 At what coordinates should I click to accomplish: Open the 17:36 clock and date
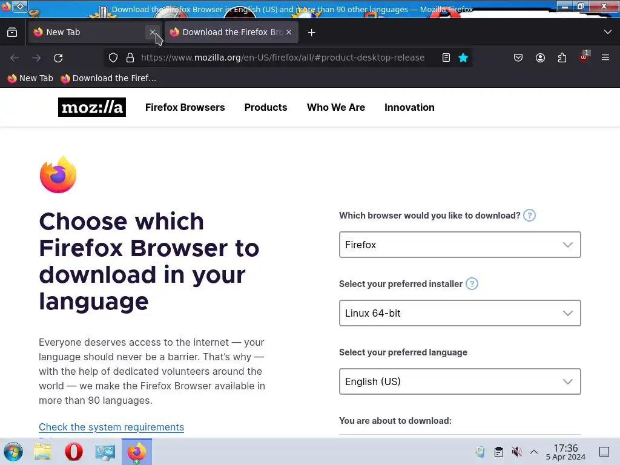(x=566, y=452)
